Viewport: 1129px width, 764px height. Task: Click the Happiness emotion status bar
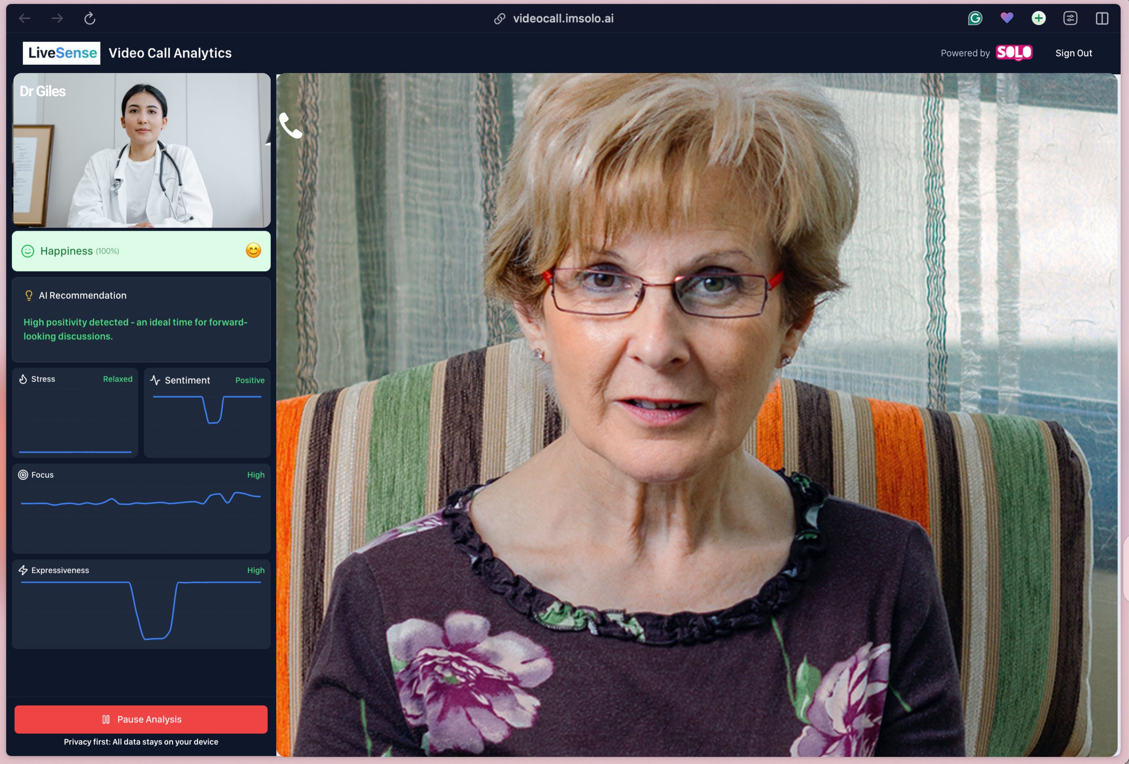point(141,251)
